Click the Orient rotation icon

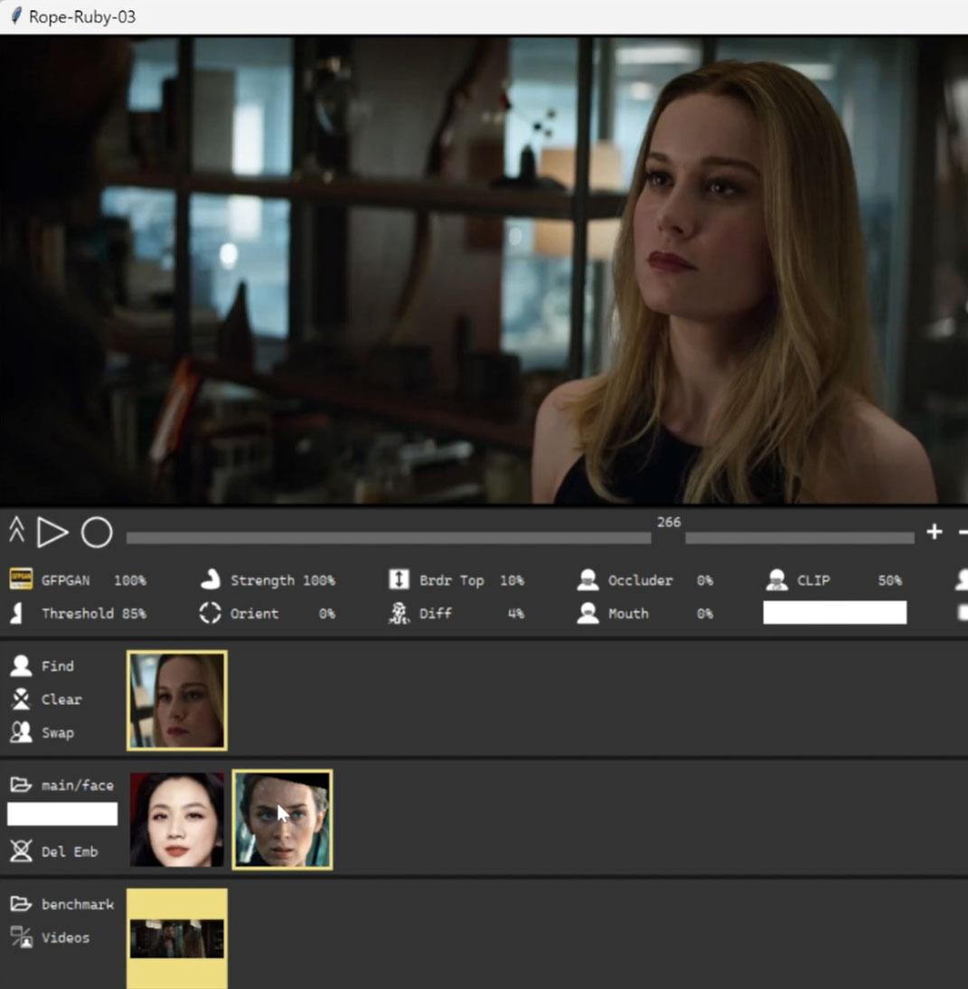pyautogui.click(x=210, y=613)
